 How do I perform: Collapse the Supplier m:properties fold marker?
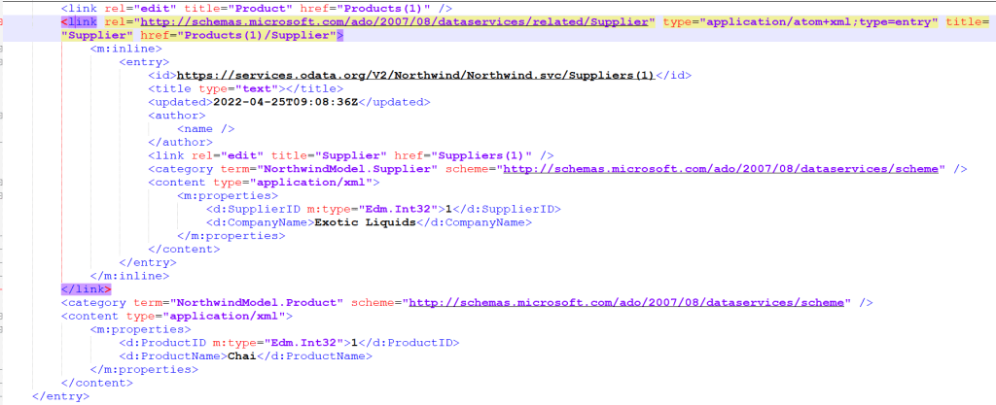point(3,195)
